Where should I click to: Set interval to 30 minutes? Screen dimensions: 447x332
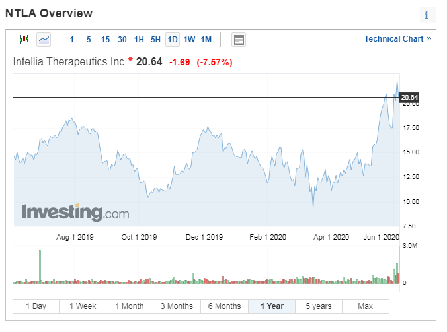point(122,39)
